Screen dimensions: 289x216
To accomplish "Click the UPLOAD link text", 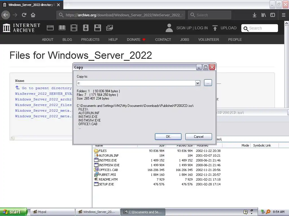I will pos(229,28).
